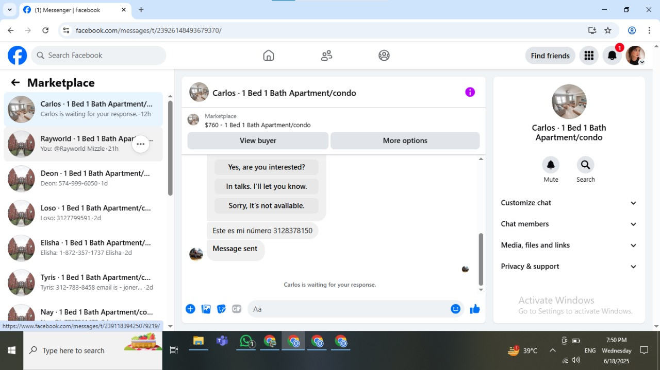Reply with 'In talks. I'll let you know.'
This screenshot has width=660, height=370.
[x=267, y=186]
